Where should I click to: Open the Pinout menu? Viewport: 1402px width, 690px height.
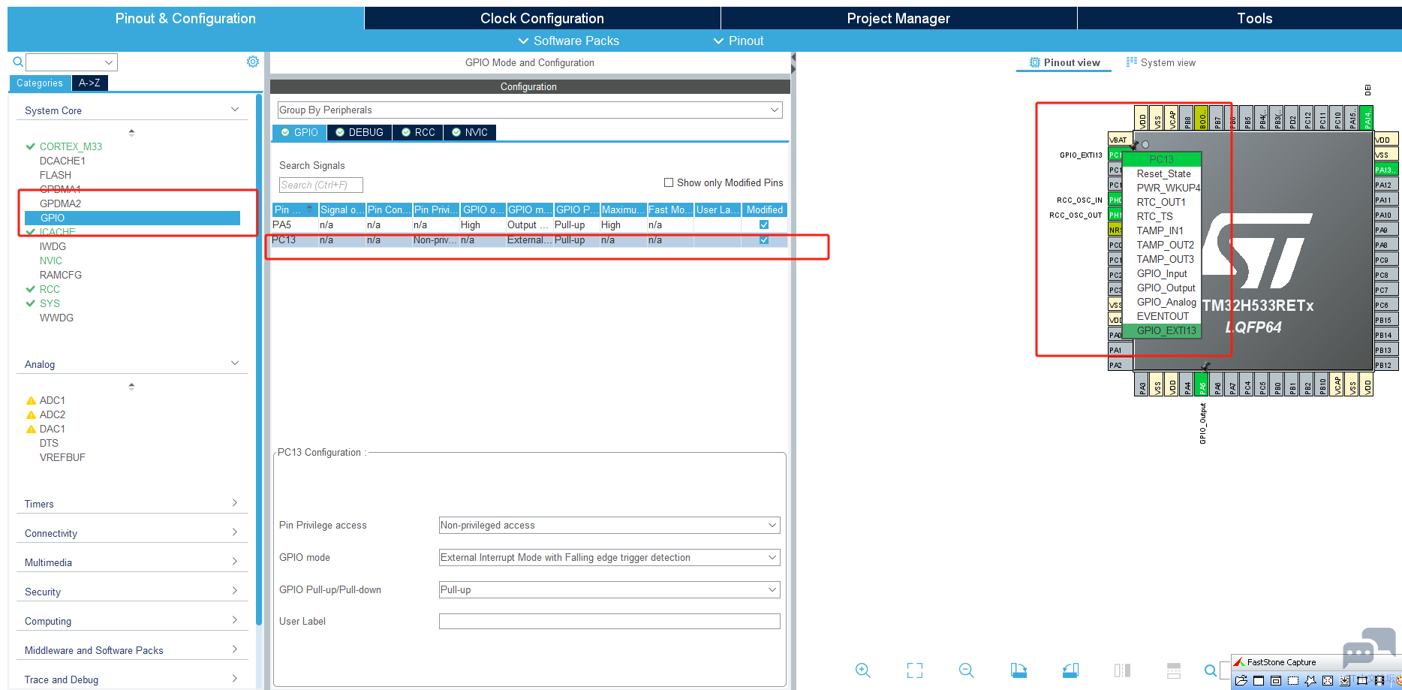coord(739,41)
